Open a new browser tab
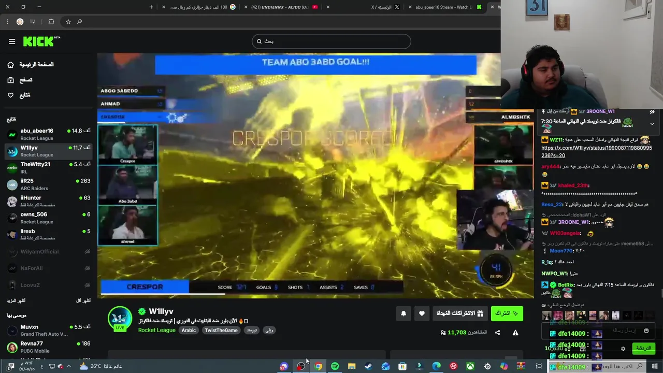Viewport: 663px width, 373px height. [x=151, y=7]
